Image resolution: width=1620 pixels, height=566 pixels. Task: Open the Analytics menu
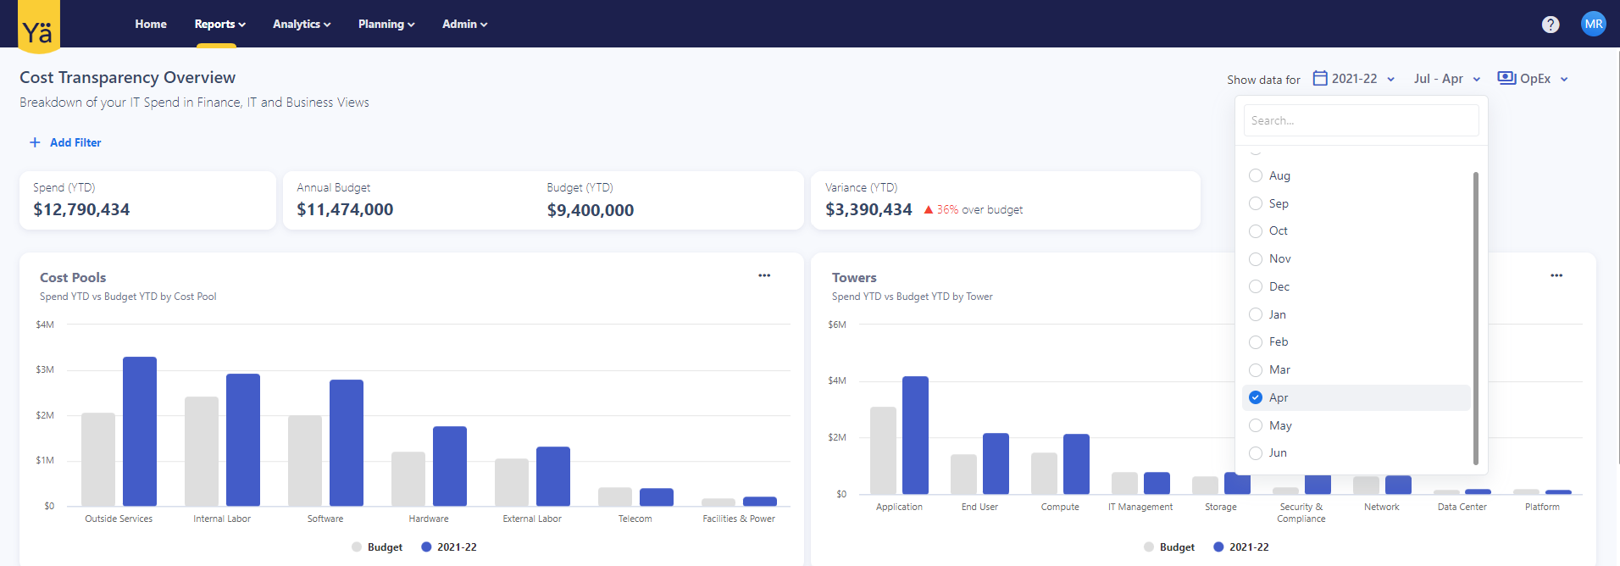pos(302,24)
